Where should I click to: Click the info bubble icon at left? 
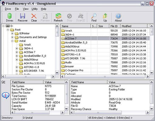(x=6, y=95)
